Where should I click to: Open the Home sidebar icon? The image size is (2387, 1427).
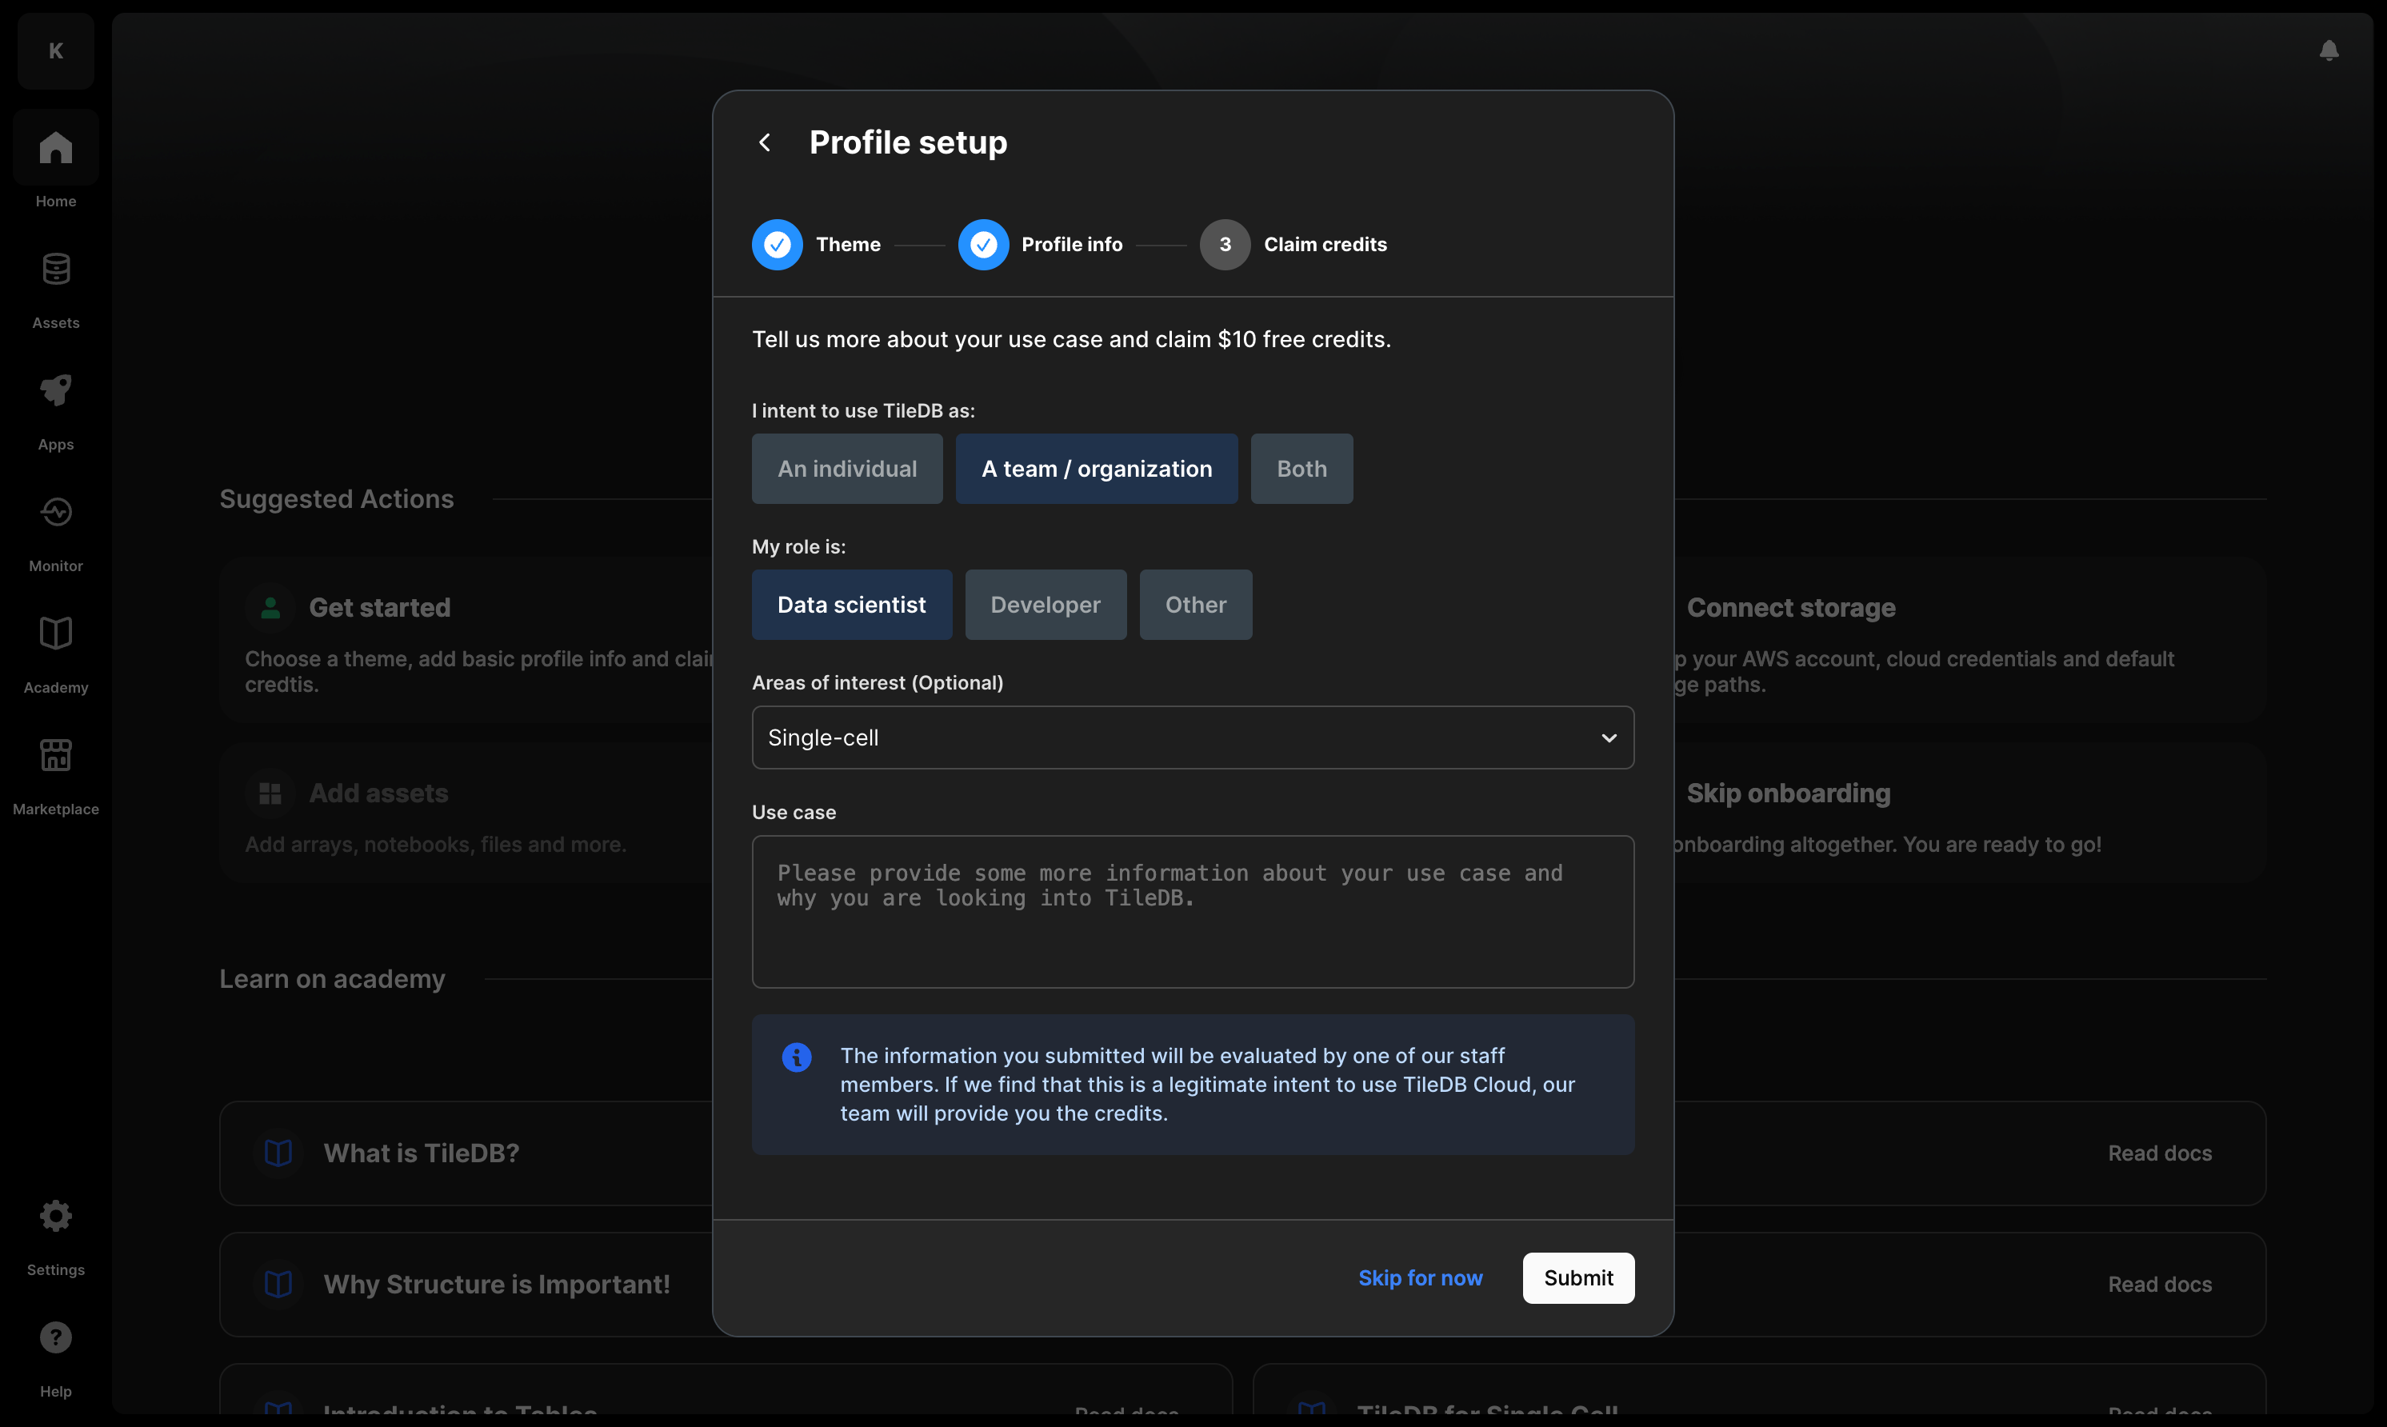tap(56, 148)
